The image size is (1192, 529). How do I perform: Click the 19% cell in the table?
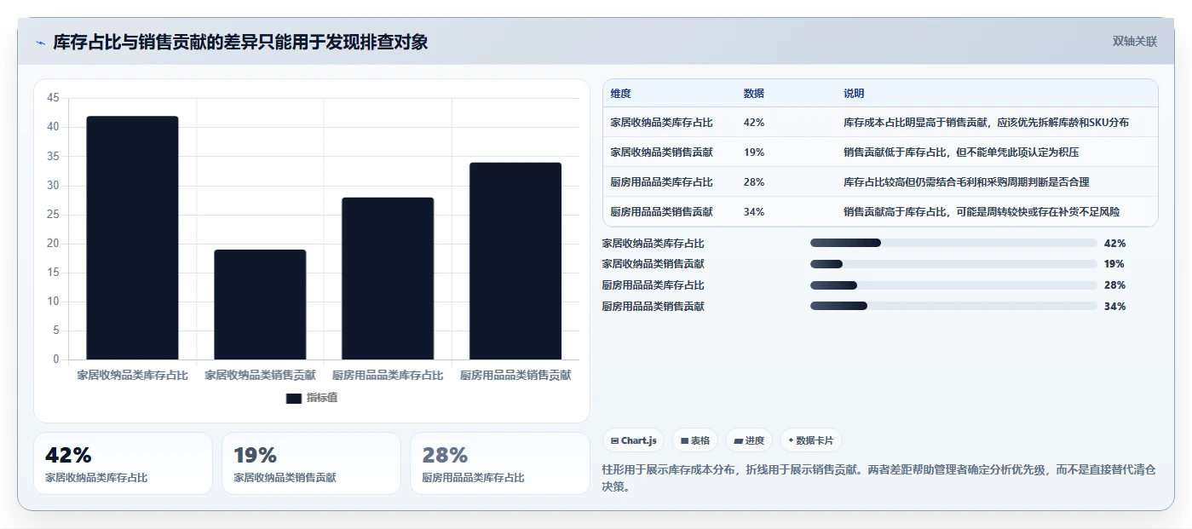[754, 152]
